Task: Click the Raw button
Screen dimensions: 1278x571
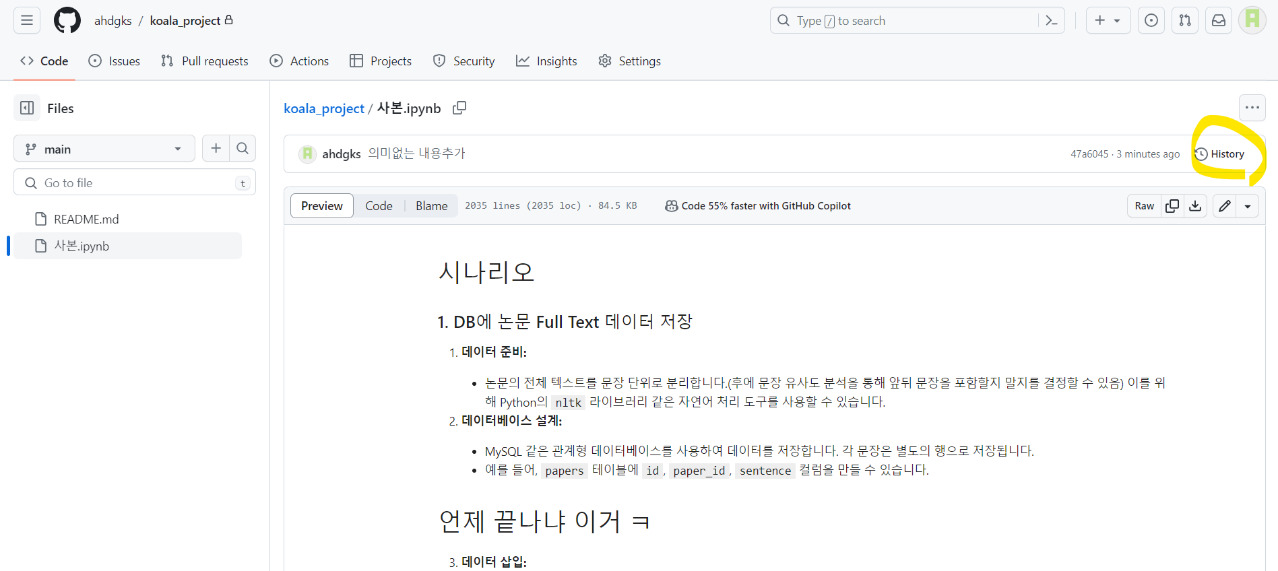Action: [x=1144, y=206]
